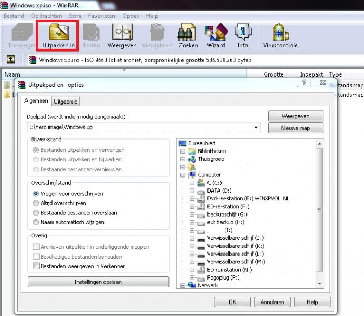The height and width of the screenshot is (316, 364).
Task: Select Netwerk in folder tree
Action: tap(207, 285)
